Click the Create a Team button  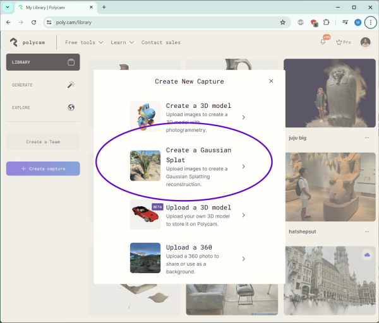(43, 141)
